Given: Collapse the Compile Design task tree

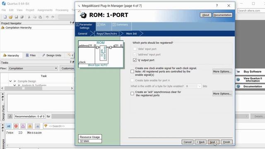Looking at the screenshot, I should tap(10, 81).
